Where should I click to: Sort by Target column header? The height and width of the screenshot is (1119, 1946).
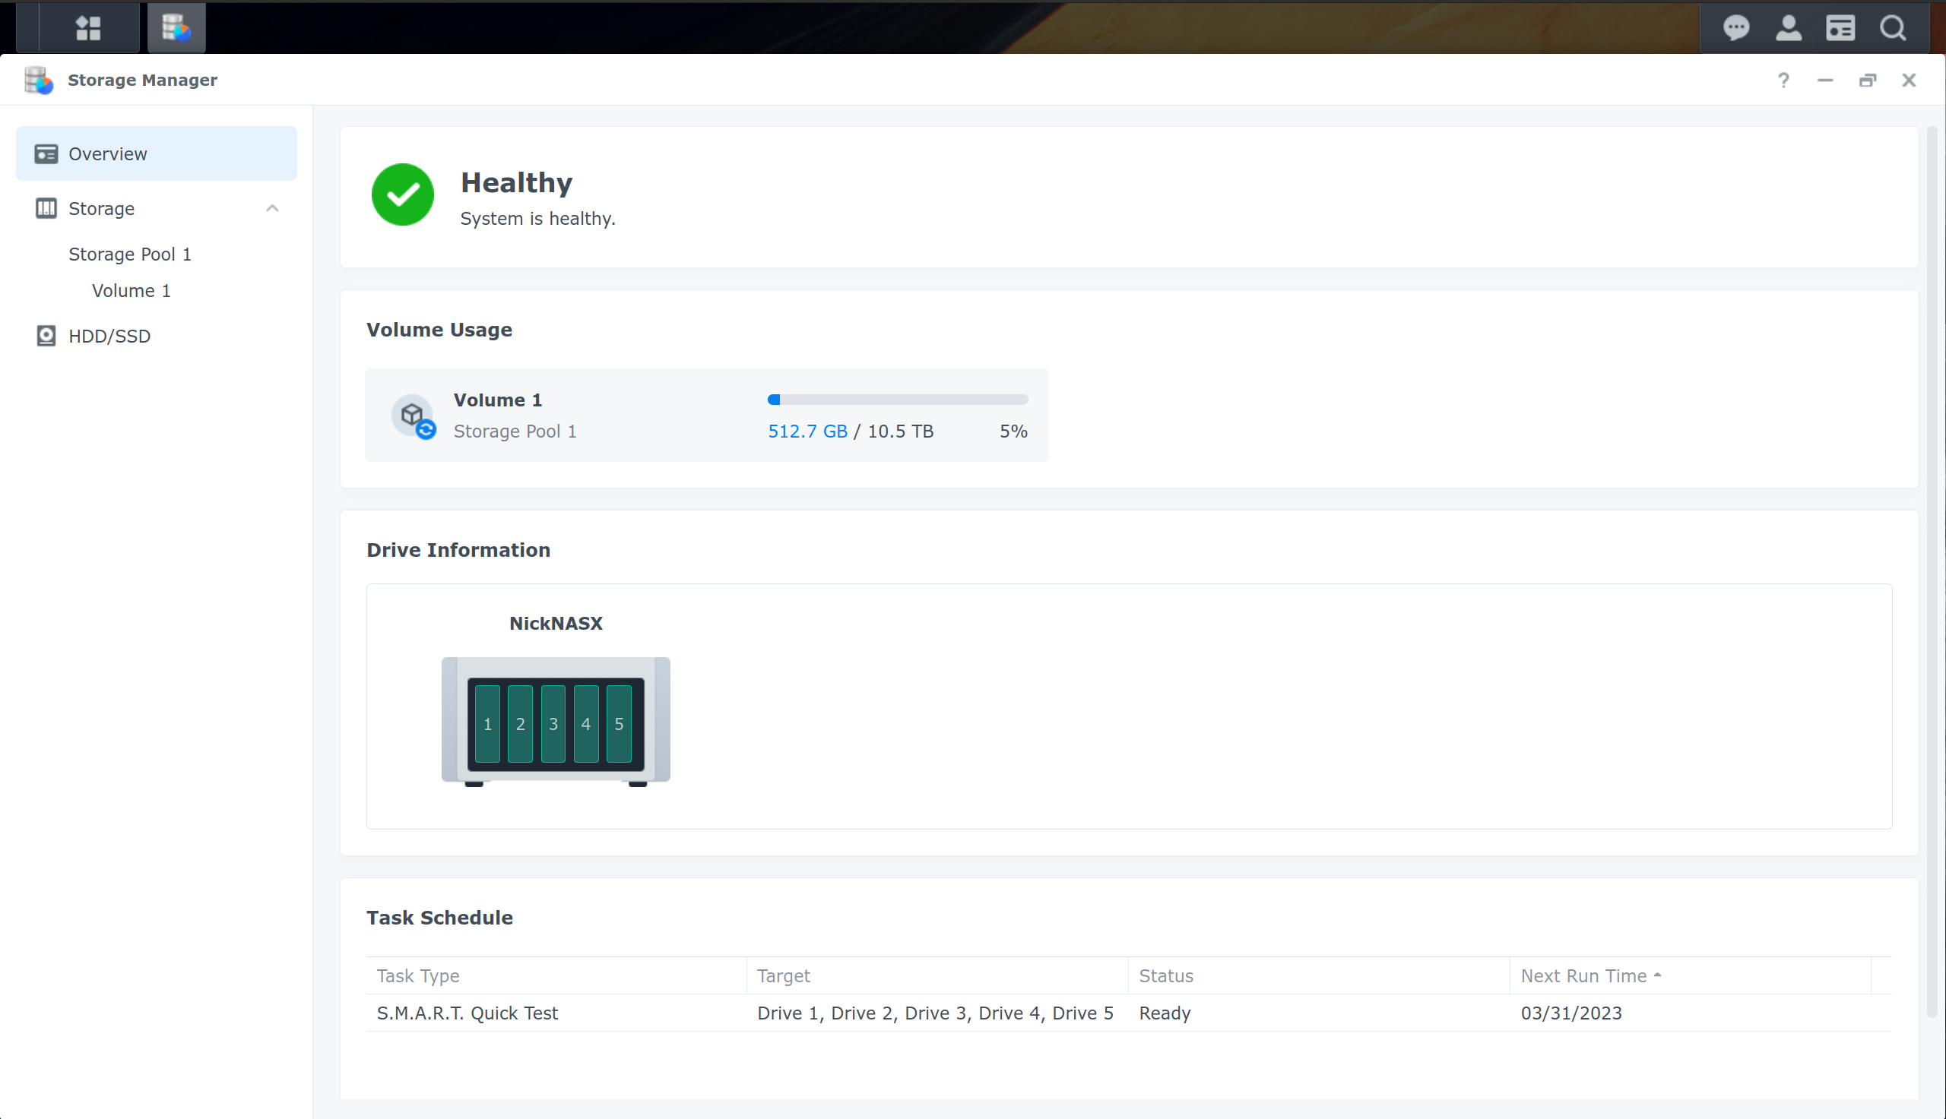(x=937, y=976)
